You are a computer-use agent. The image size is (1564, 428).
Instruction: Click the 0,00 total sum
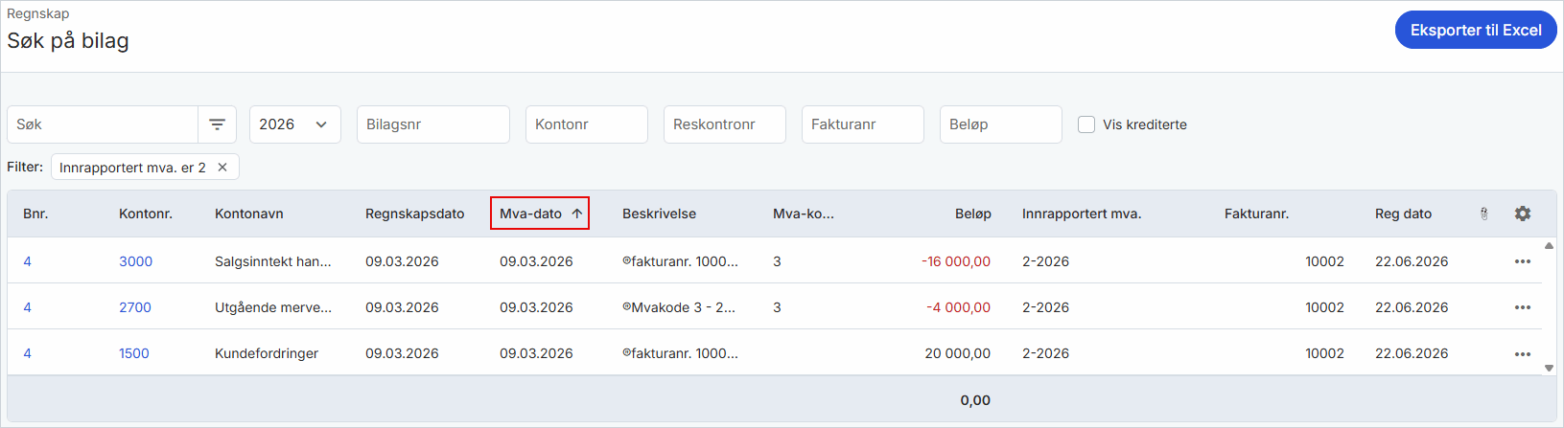pos(975,400)
